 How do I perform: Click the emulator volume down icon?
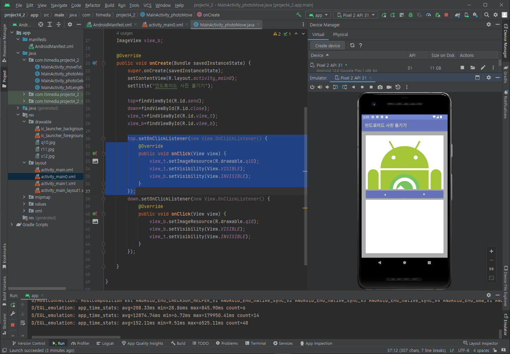[327, 87]
